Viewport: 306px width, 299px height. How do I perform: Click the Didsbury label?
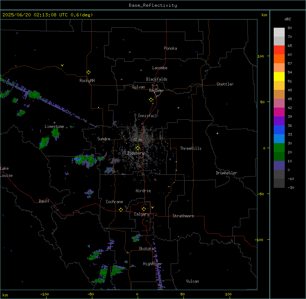[x=136, y=153]
